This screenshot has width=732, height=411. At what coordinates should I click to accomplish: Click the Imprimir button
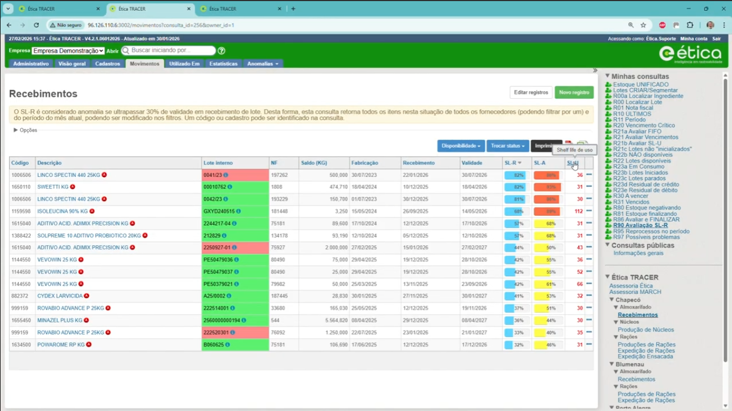546,146
